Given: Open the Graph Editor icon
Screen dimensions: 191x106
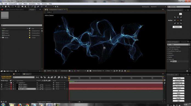Looking at the screenshot, I should (65, 77).
